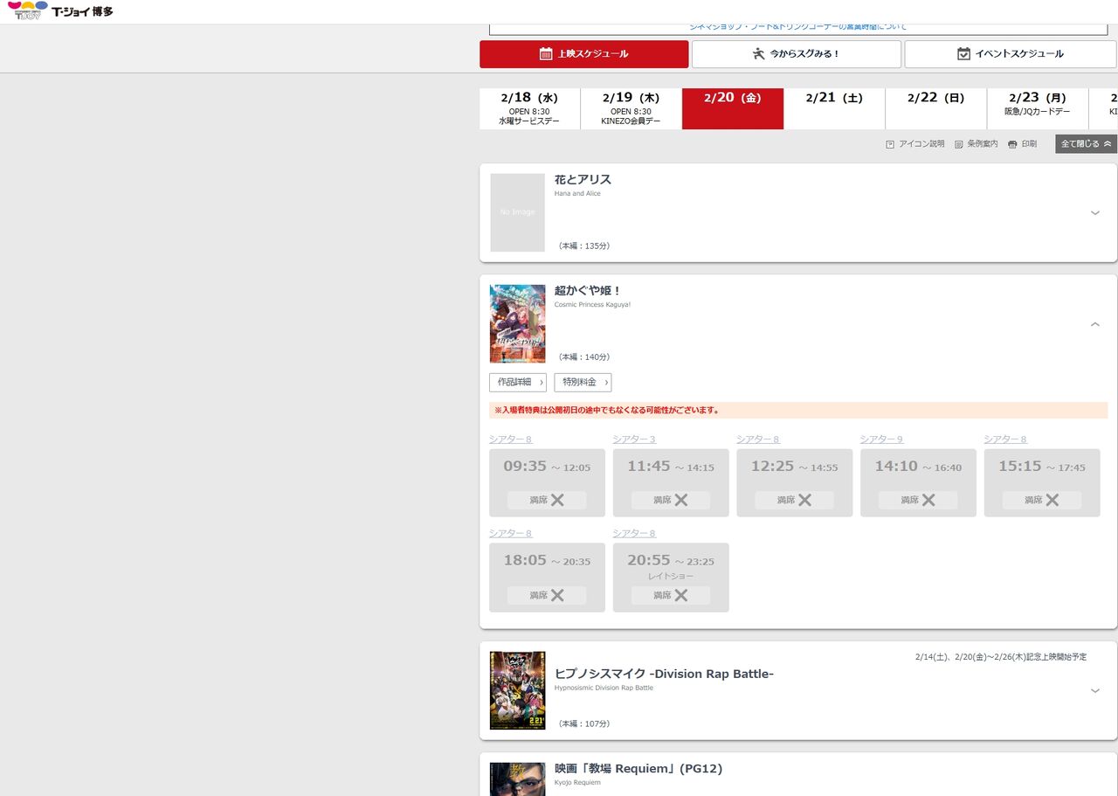Open the 条例案内 document icon link
The width and height of the screenshot is (1118, 796).
(x=976, y=144)
